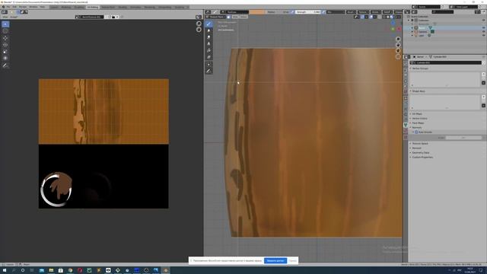
Task: Toggle visibility eye of Camera in outliner
Action: [483, 32]
